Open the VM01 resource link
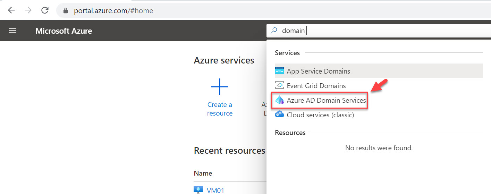491x194 pixels. coord(215,190)
